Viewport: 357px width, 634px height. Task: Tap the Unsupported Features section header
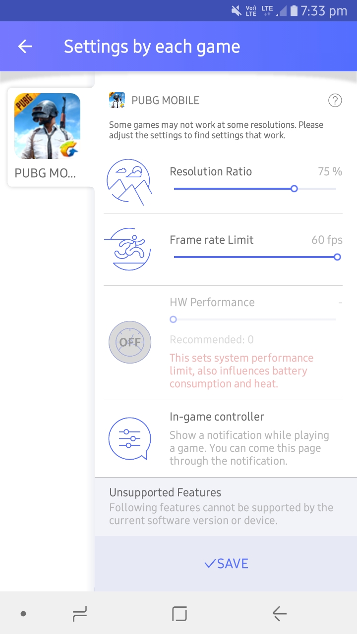click(165, 492)
